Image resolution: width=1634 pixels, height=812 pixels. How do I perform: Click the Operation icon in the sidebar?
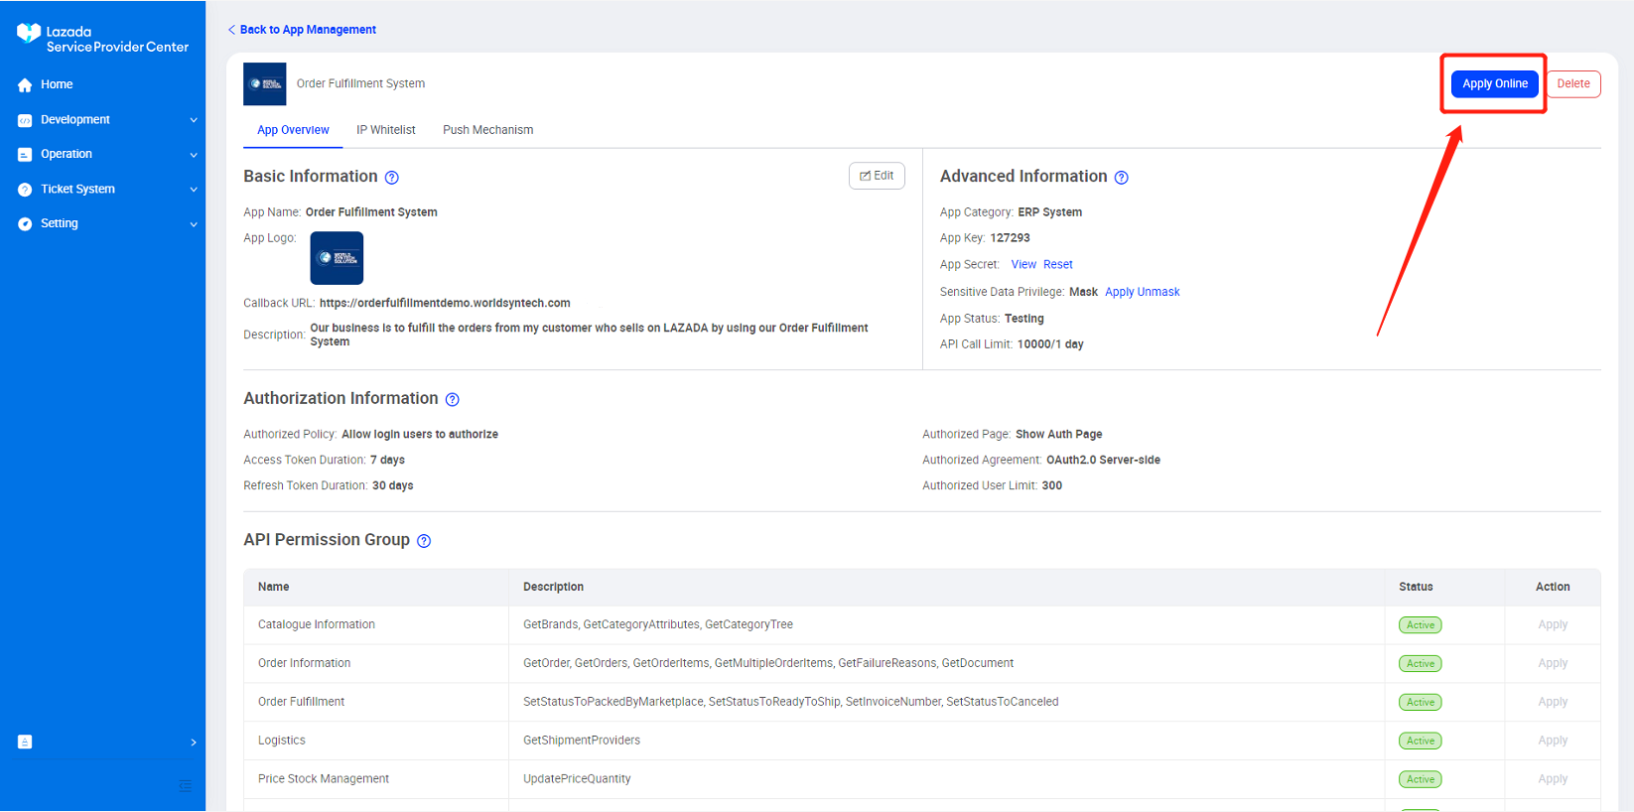click(25, 155)
